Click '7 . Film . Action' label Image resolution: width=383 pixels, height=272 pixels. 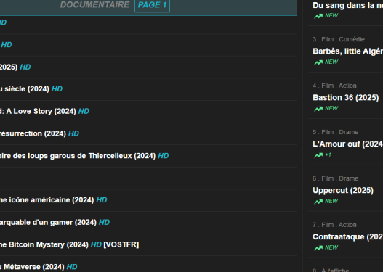click(x=334, y=225)
